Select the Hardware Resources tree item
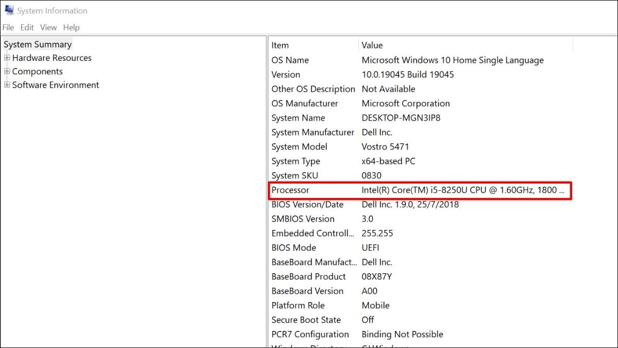The height and width of the screenshot is (348, 618). tap(52, 58)
